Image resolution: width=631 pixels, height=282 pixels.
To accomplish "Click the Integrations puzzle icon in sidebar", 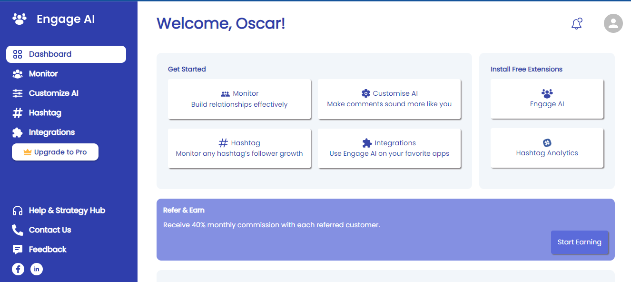I will pyautogui.click(x=18, y=132).
